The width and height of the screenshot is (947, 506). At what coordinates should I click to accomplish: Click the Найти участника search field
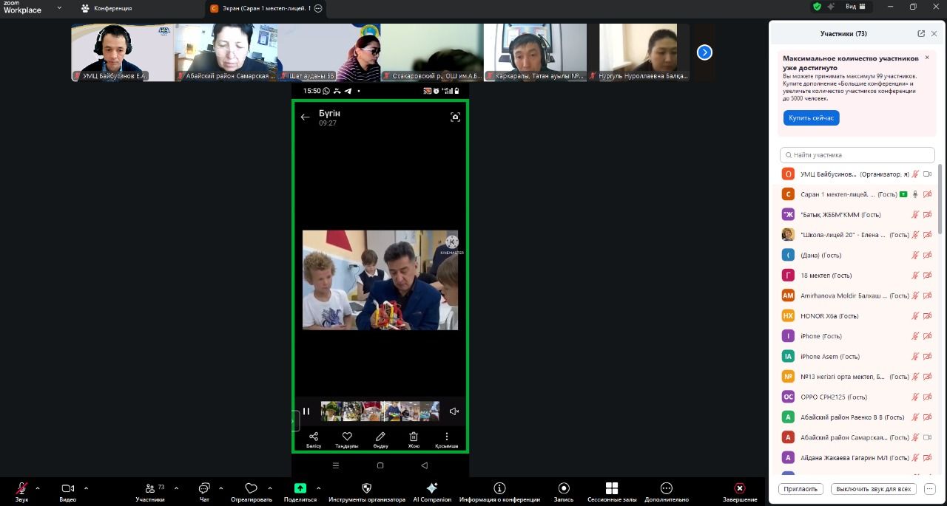857,155
